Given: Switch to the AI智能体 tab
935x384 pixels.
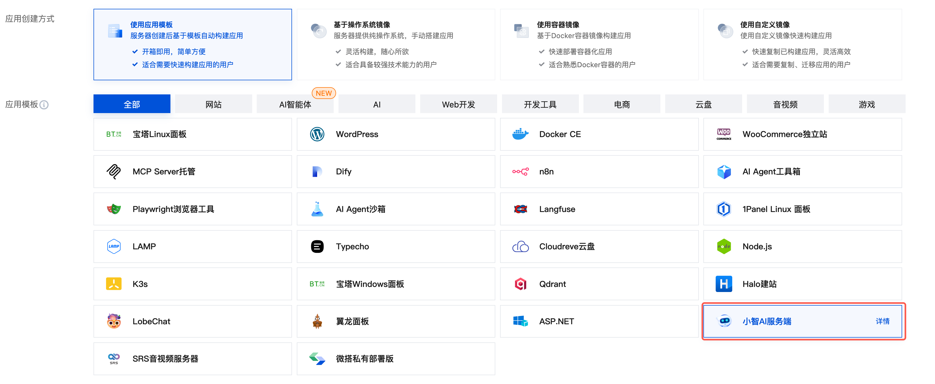Looking at the screenshot, I should coord(295,105).
